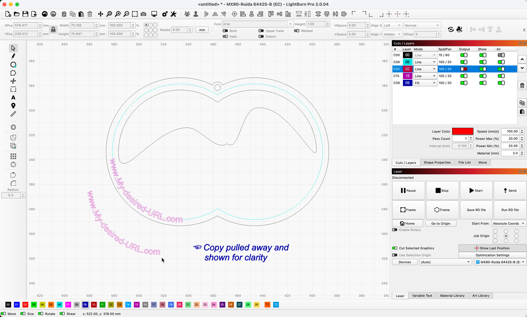
Task: Select the Grid Array tool
Action: point(13,156)
